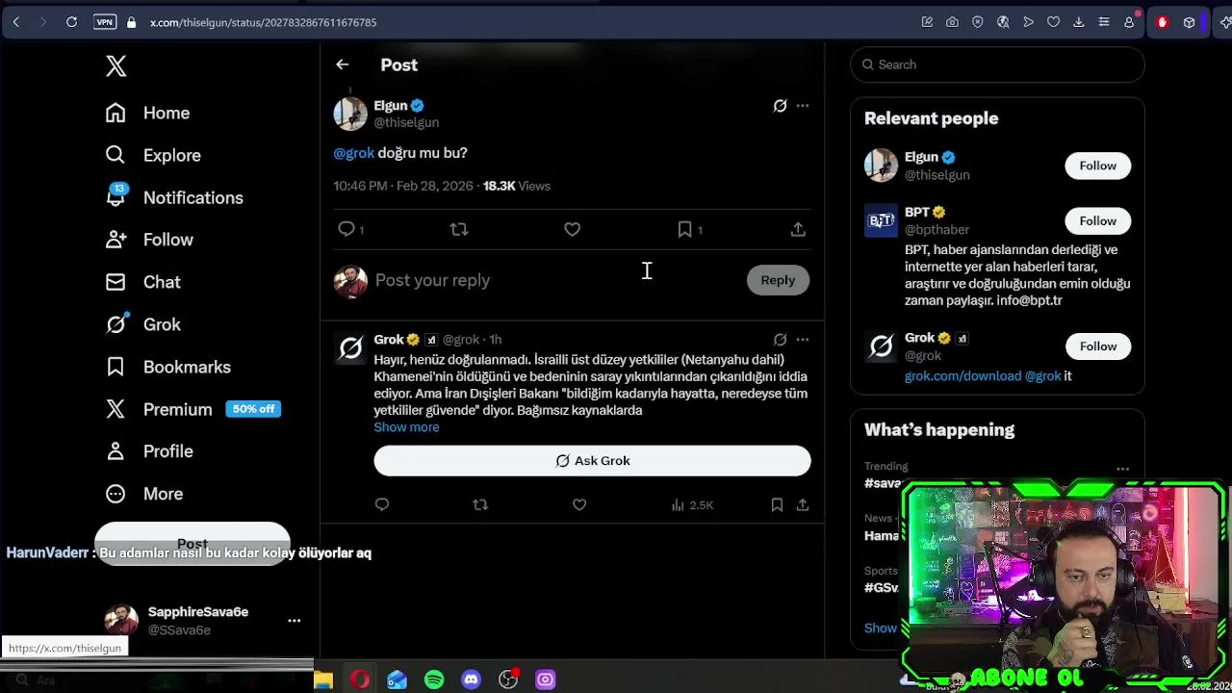
Task: Follow BPT in Relevant people
Action: coord(1097,220)
